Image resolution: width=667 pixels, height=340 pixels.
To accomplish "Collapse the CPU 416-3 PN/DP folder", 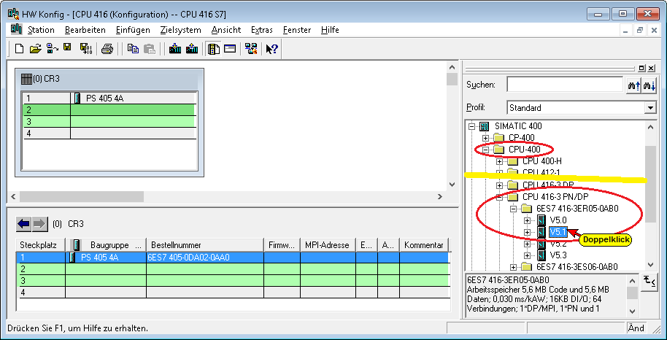I will tap(499, 197).
